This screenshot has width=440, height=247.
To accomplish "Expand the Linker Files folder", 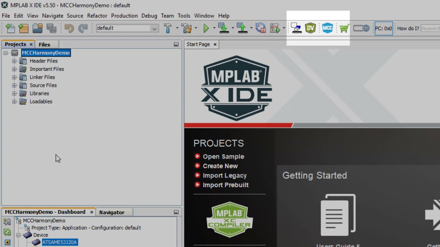I will click(x=14, y=77).
